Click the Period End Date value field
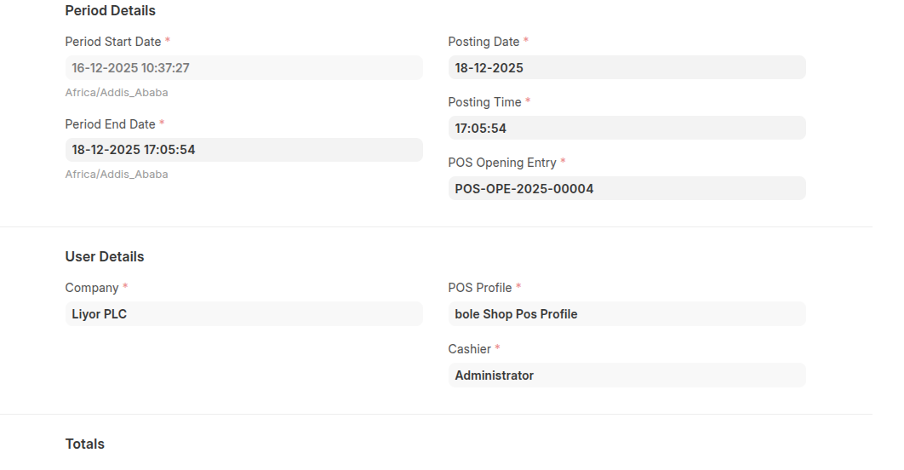904x470 pixels. (x=243, y=150)
